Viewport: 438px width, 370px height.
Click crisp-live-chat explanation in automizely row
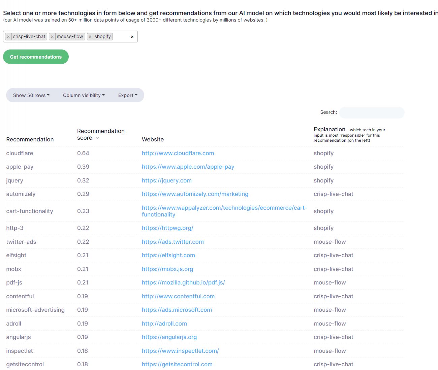click(x=334, y=194)
